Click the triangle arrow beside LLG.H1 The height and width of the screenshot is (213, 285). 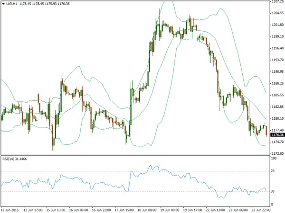pyautogui.click(x=4, y=4)
